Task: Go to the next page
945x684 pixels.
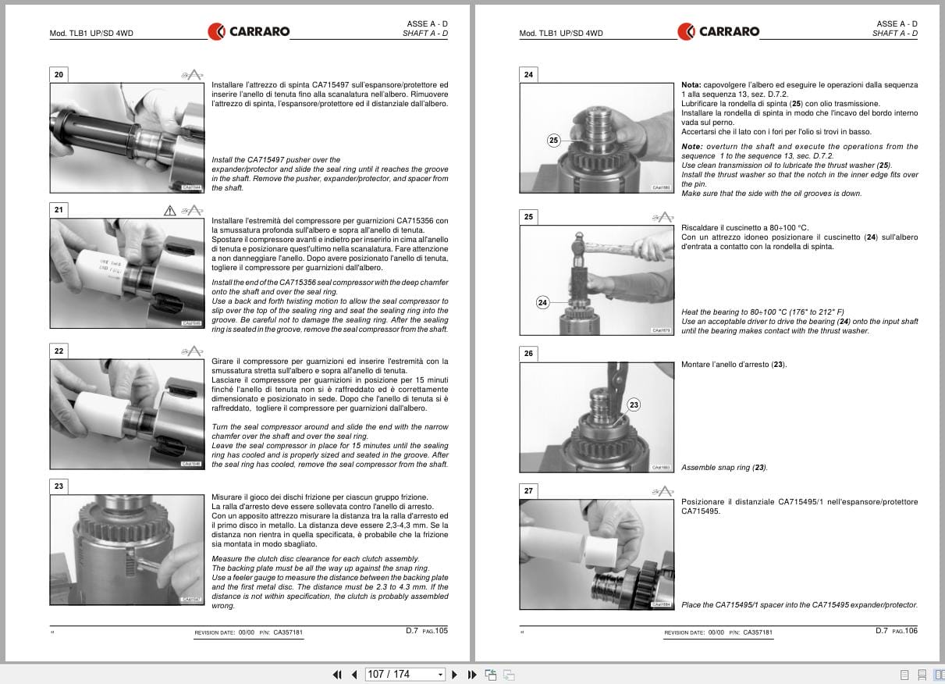Action: click(x=456, y=675)
